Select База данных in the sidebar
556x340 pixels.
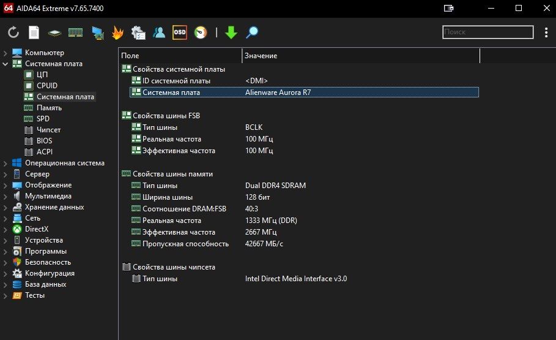pos(45,284)
